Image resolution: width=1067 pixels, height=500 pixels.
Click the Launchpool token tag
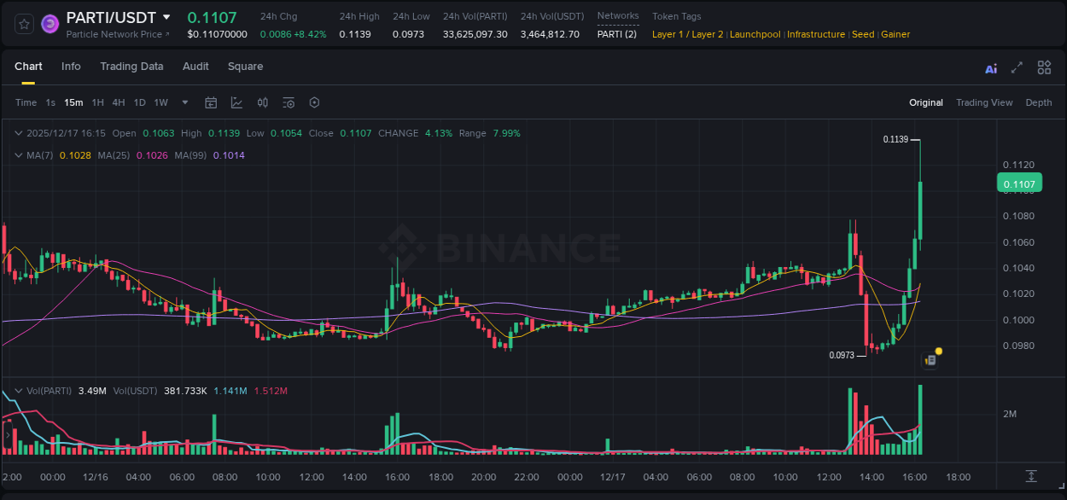(x=755, y=34)
